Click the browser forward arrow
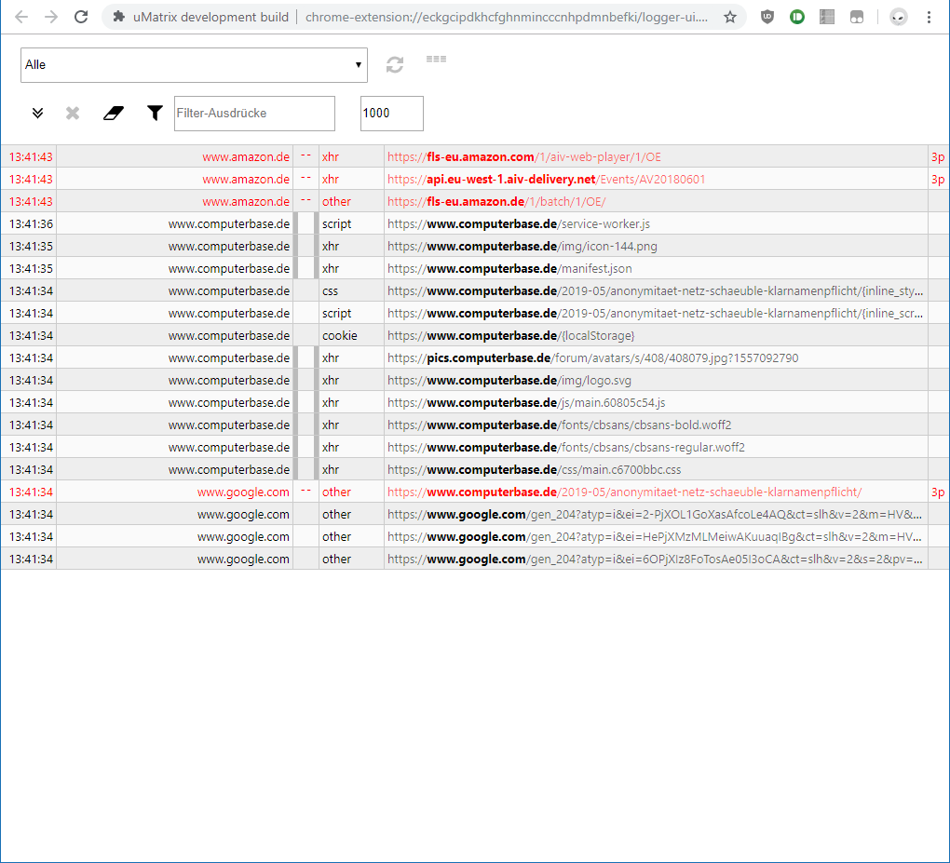The width and height of the screenshot is (950, 863). [x=51, y=17]
